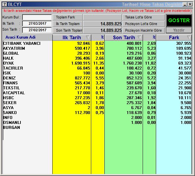Select the BURGAN broker row

97,128
